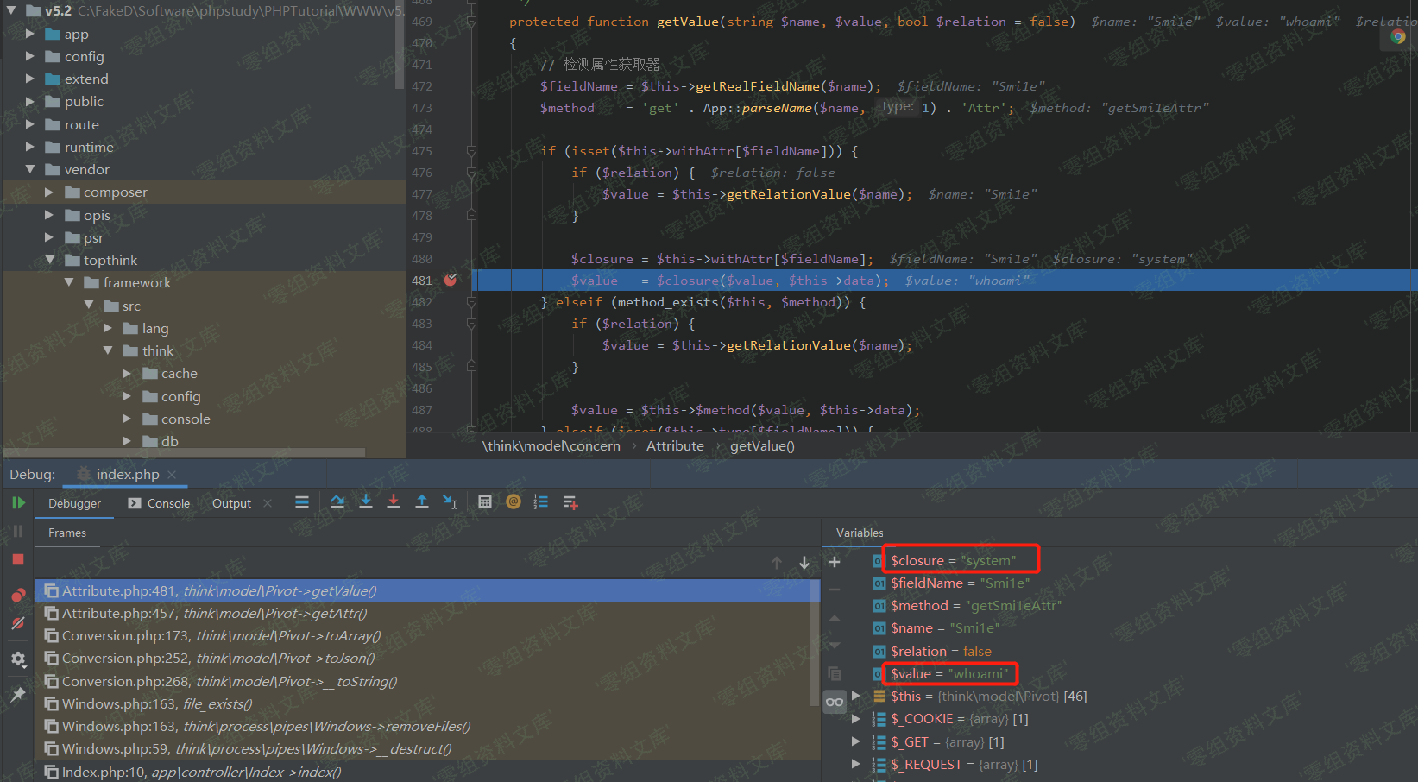
Task: Toggle the breakpoint on line 481
Action: pyautogui.click(x=451, y=281)
